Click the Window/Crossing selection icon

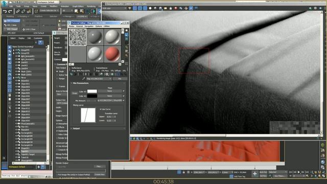(93, 11)
